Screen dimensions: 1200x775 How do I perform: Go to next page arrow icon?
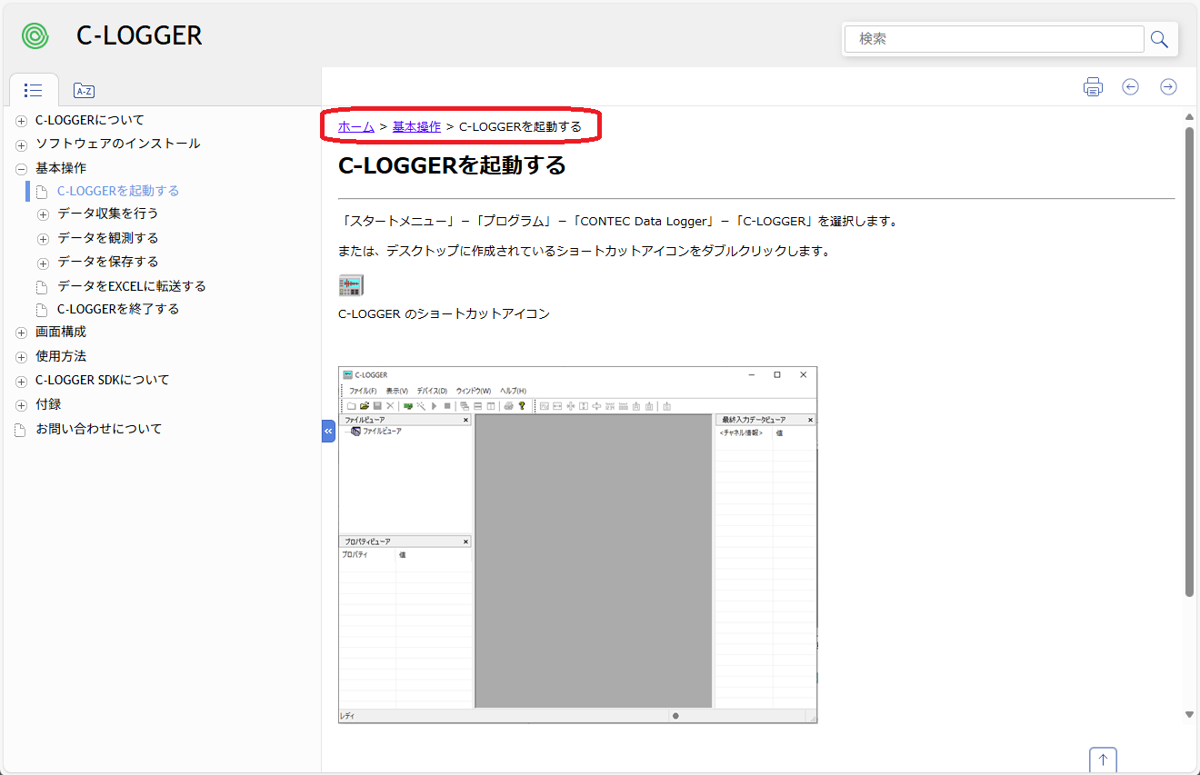[1168, 87]
